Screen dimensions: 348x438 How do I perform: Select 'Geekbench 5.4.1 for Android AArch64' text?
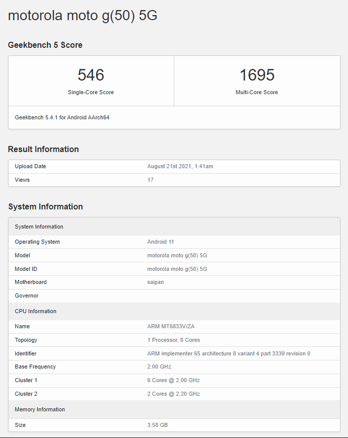click(62, 117)
